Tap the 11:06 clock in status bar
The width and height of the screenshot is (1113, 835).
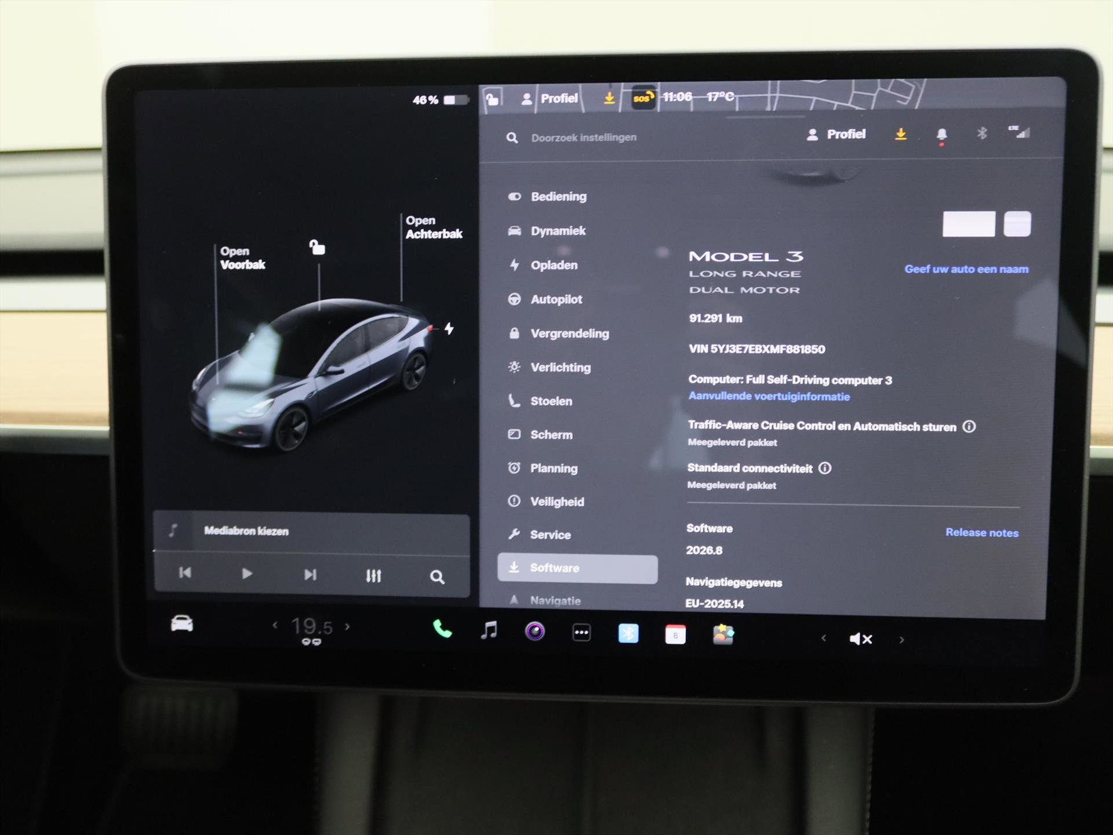coord(677,97)
